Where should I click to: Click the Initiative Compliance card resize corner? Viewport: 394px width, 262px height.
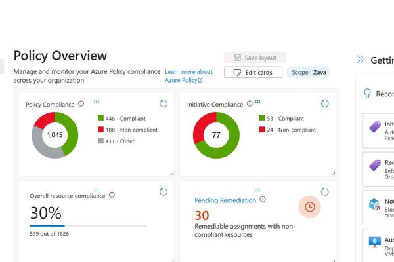(333, 173)
